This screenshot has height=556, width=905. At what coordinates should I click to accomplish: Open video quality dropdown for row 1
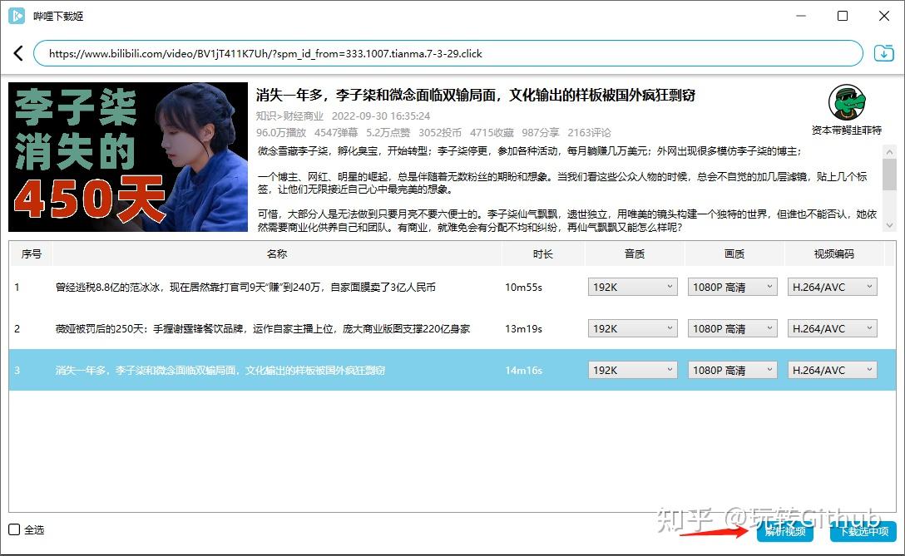733,287
